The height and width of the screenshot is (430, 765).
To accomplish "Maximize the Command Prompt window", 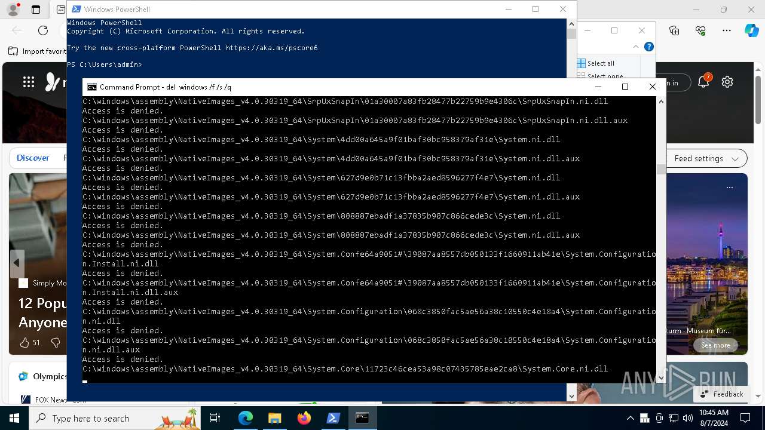I will pyautogui.click(x=625, y=87).
